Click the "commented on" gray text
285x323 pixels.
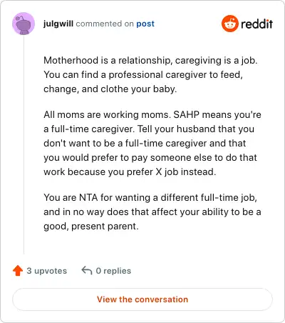[105, 24]
